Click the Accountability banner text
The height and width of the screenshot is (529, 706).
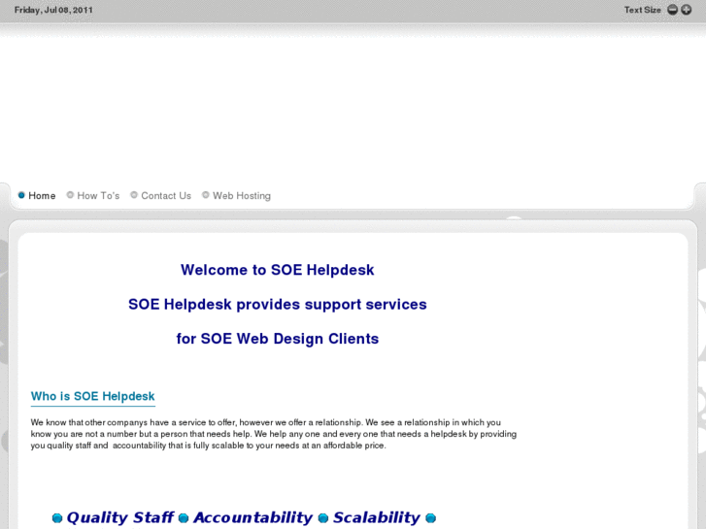tap(253, 517)
